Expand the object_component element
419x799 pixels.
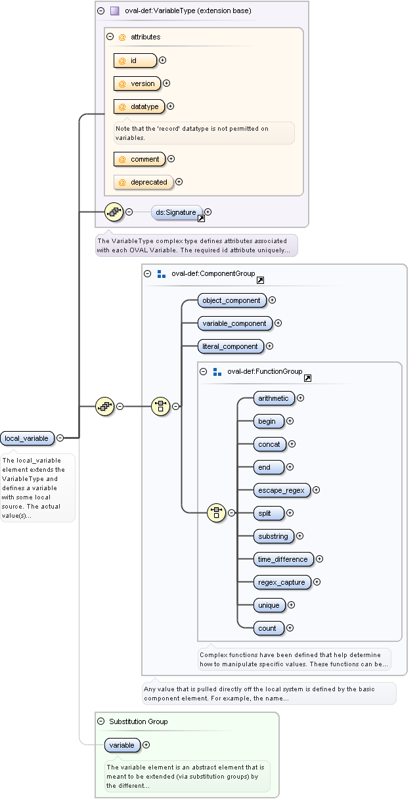(x=272, y=300)
